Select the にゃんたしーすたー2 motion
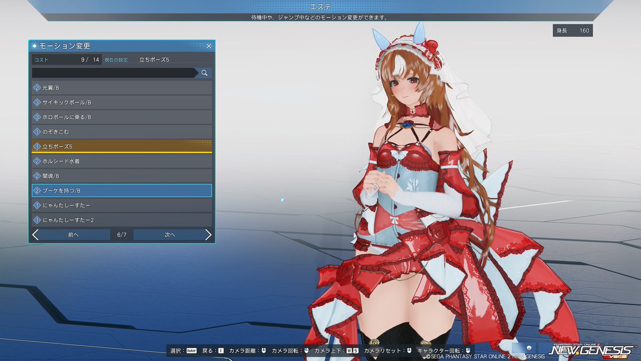The height and width of the screenshot is (361, 641). click(x=122, y=220)
